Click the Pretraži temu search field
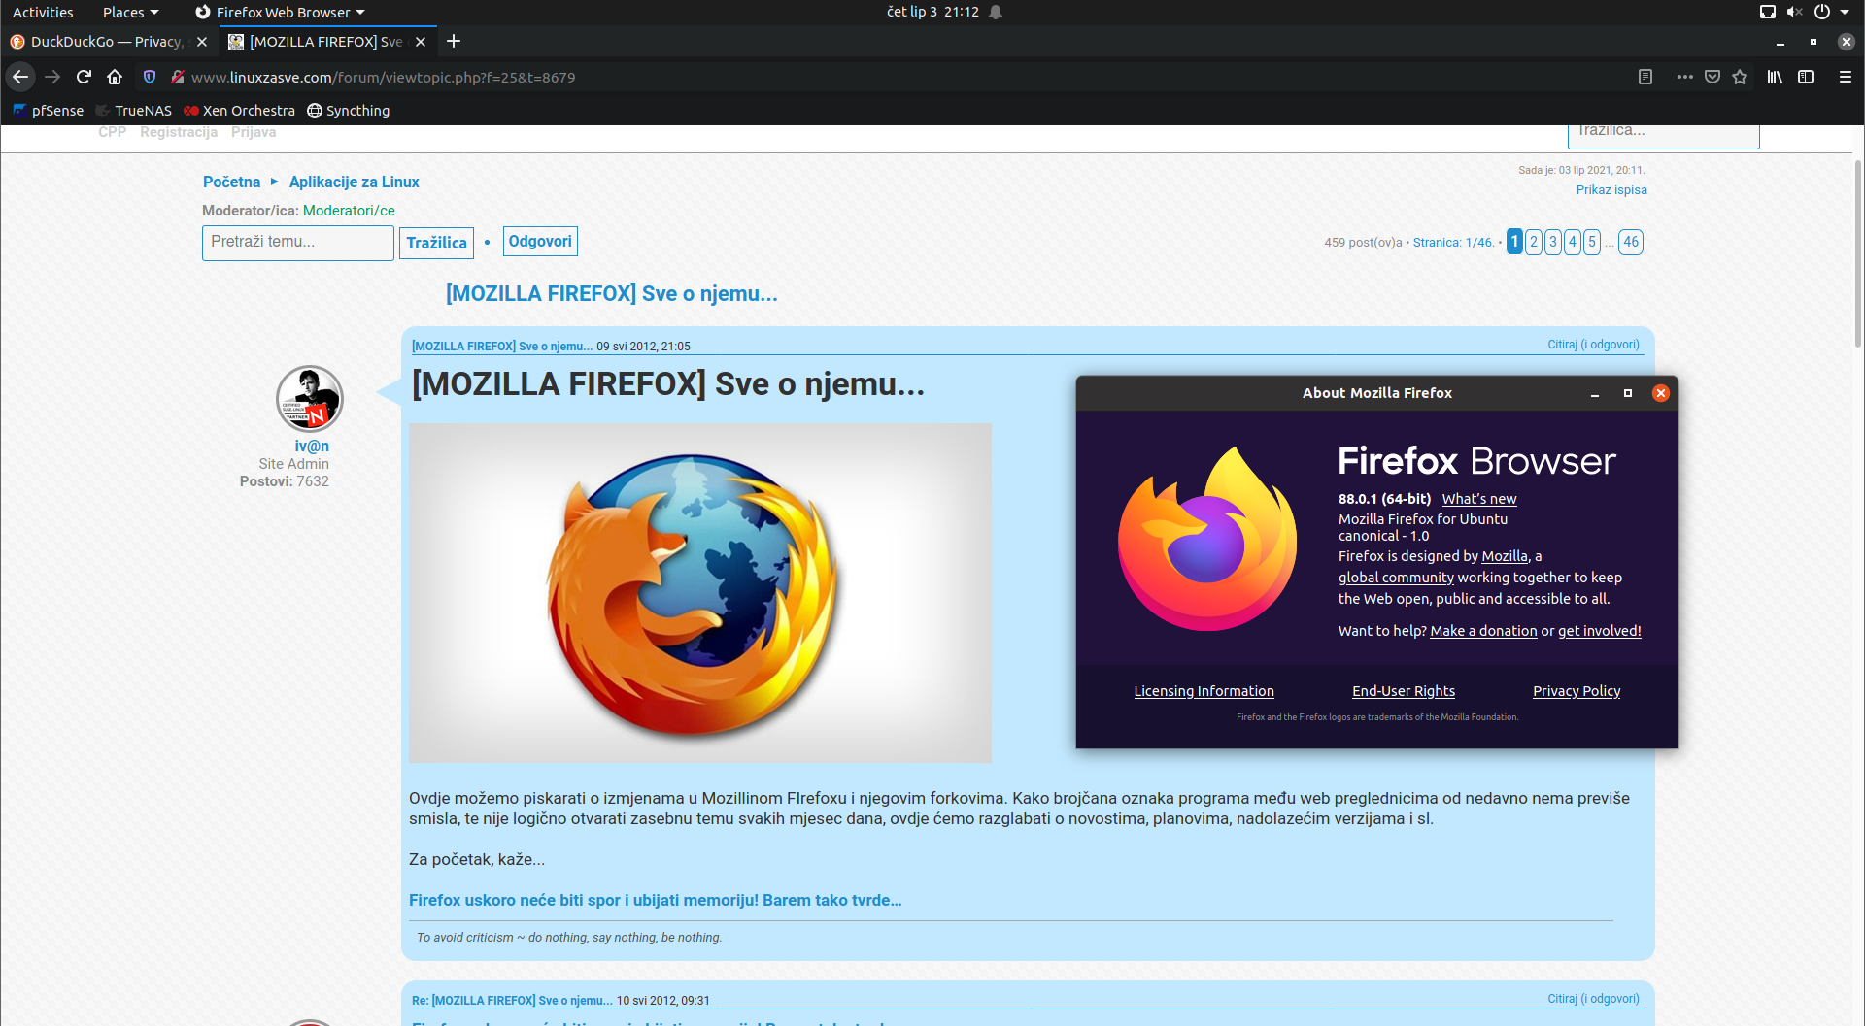The image size is (1865, 1026). coord(298,243)
